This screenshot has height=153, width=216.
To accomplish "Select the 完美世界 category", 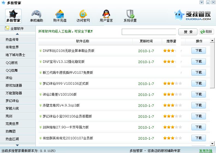I will coord(18,124).
